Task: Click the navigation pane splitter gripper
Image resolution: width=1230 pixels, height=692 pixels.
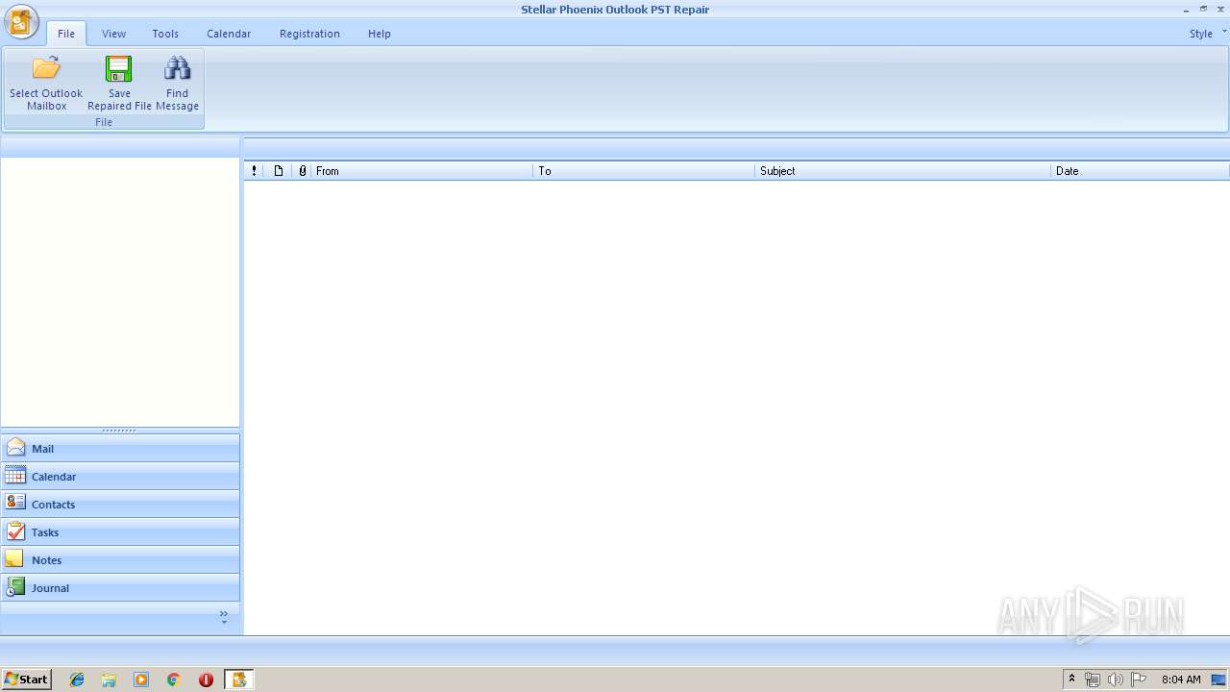Action: pyautogui.click(x=120, y=431)
